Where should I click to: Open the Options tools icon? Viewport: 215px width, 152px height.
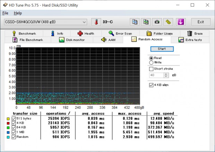click(x=168, y=22)
